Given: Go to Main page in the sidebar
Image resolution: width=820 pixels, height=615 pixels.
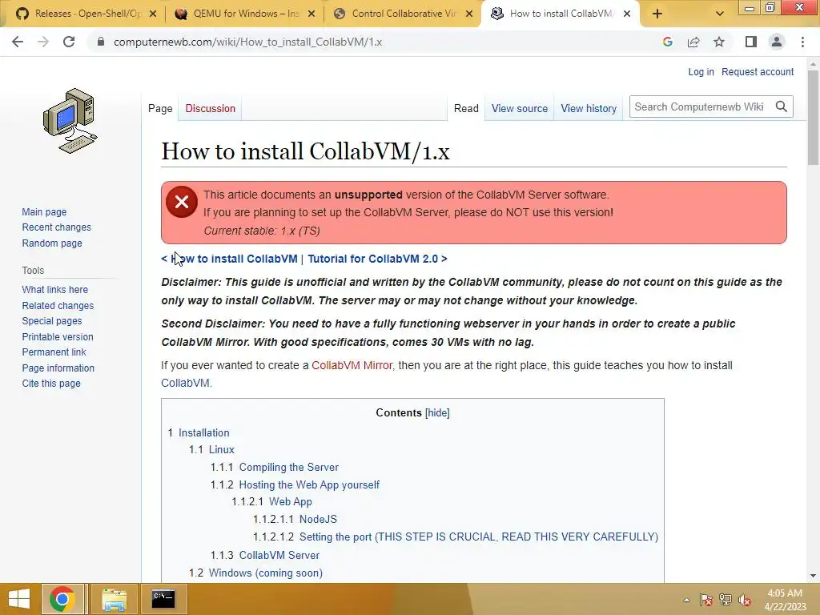Looking at the screenshot, I should (45, 211).
